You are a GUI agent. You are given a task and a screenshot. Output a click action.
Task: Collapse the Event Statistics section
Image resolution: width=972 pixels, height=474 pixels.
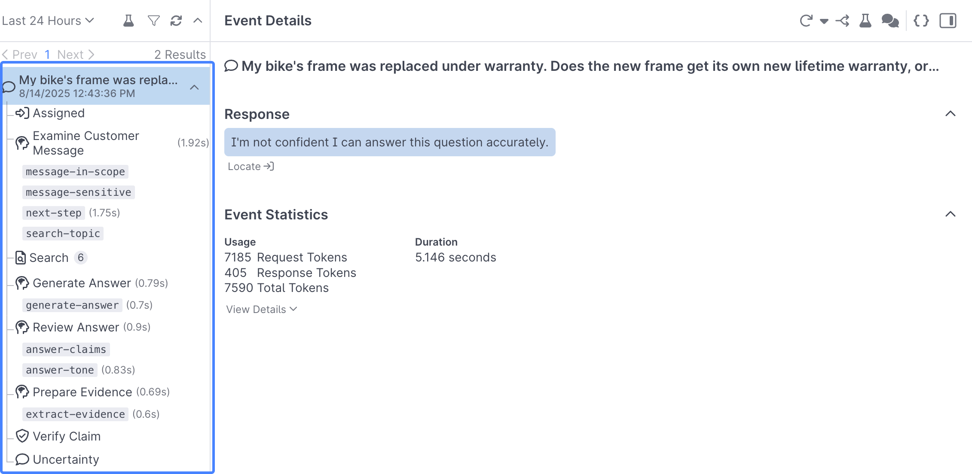click(x=950, y=214)
